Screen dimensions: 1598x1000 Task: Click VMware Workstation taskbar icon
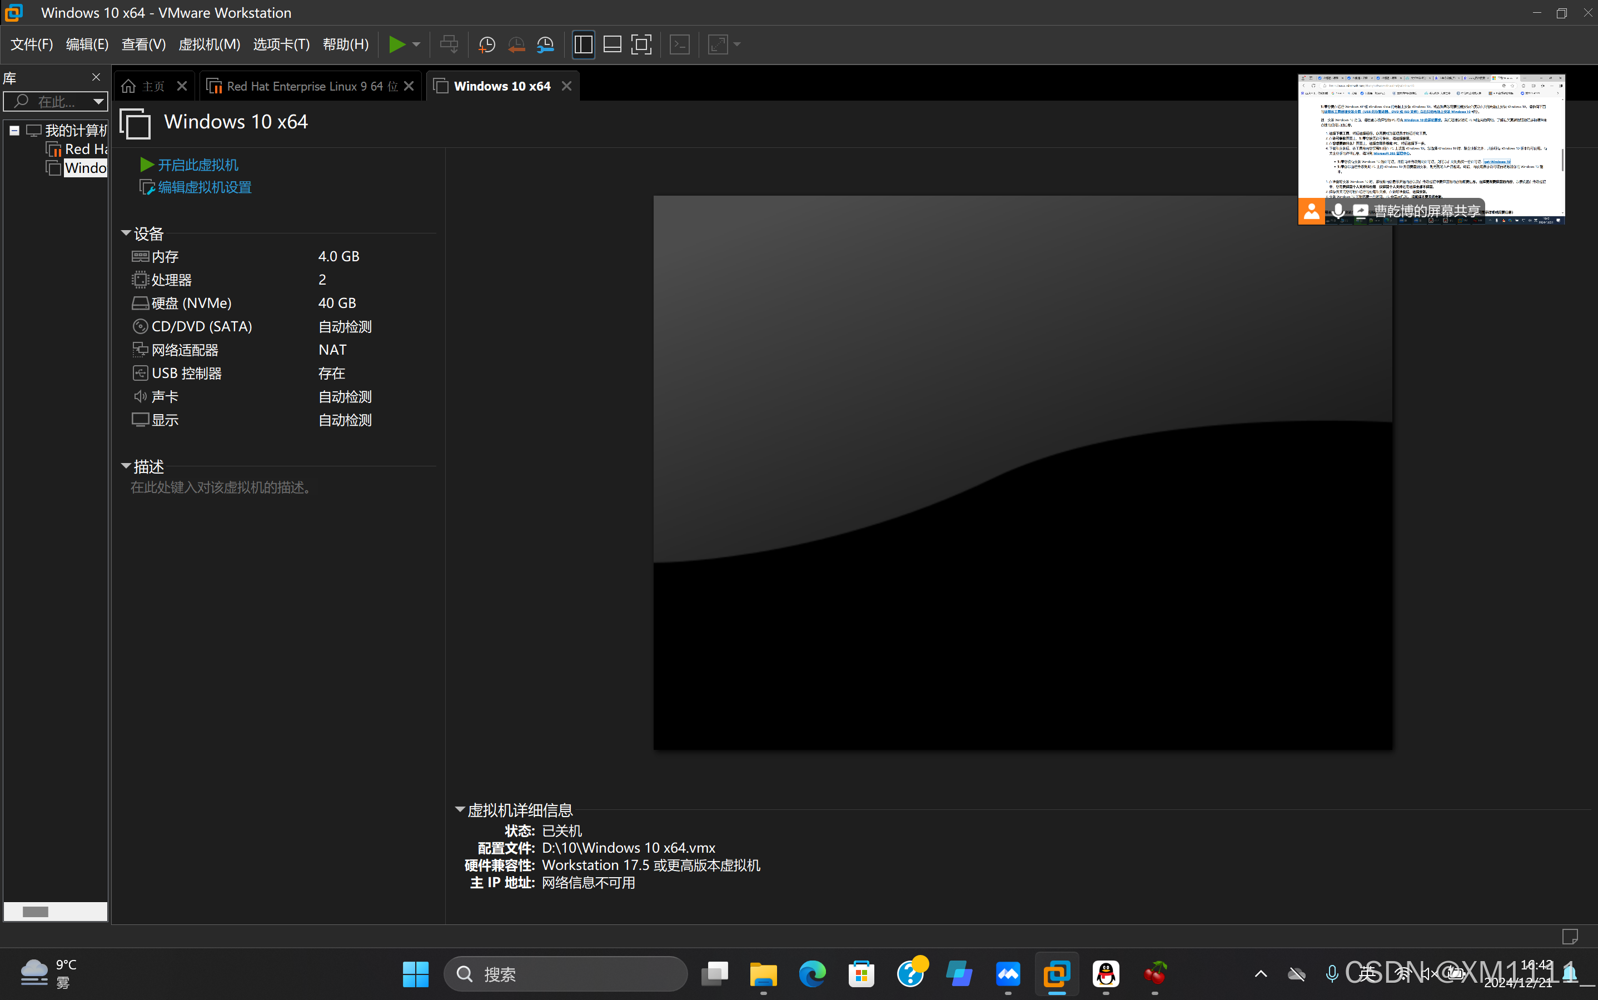click(x=1057, y=974)
